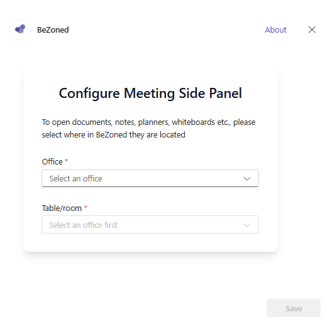Select the 'Select an office' placeholder text
The width and height of the screenshot is (332, 334).
(x=75, y=178)
